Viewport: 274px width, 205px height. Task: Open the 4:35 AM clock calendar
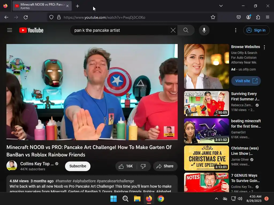click(x=254, y=199)
